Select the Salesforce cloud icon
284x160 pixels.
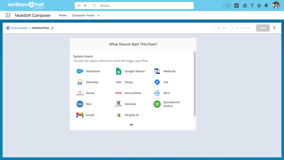coord(80,71)
